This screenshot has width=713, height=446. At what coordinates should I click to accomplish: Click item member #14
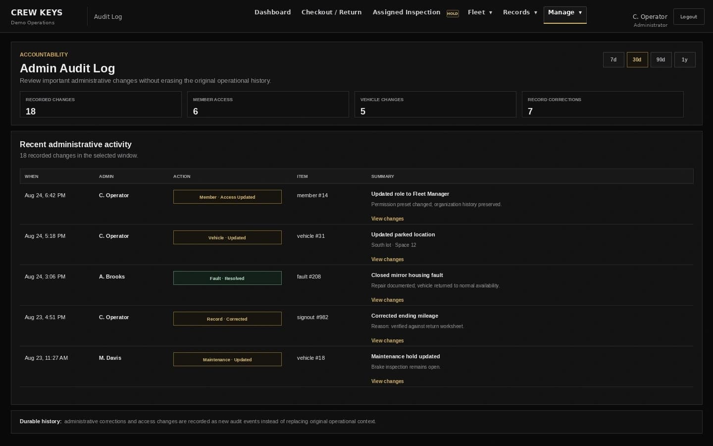pyautogui.click(x=312, y=195)
